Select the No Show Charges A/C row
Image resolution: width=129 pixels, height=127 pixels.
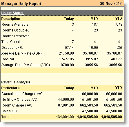(x=62, y=100)
